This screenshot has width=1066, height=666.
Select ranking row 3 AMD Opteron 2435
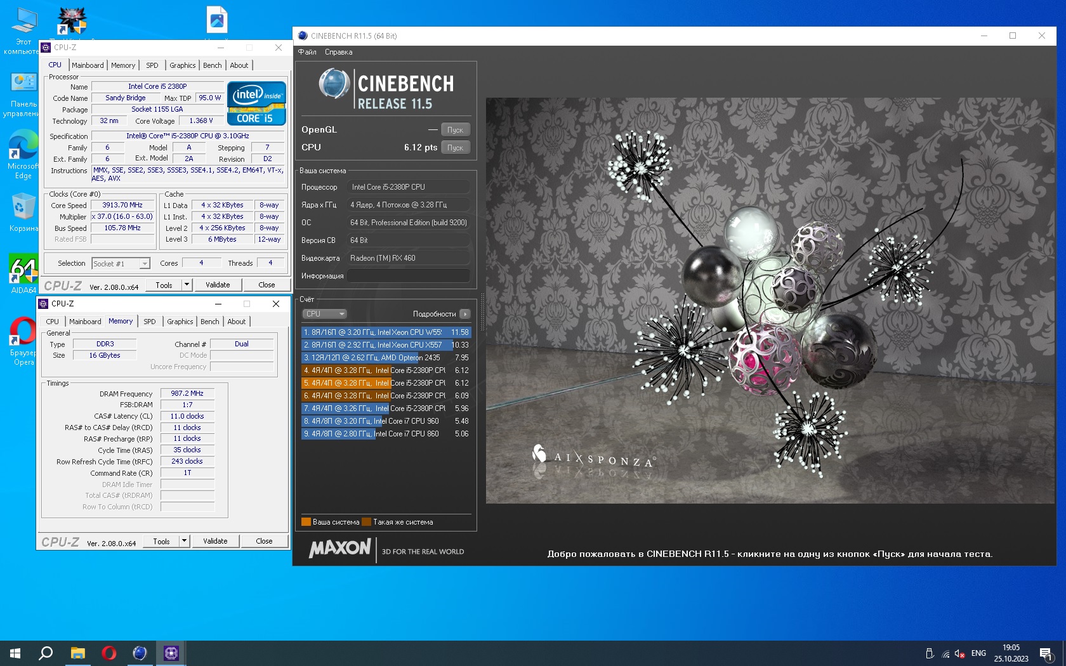pos(386,358)
